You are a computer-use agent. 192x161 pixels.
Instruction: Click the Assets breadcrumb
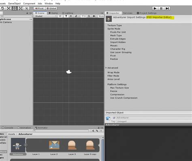click(x=12, y=134)
